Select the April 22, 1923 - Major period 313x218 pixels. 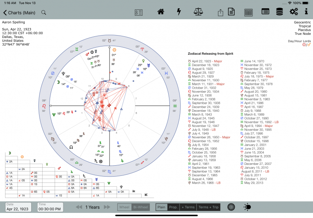coord(205,61)
